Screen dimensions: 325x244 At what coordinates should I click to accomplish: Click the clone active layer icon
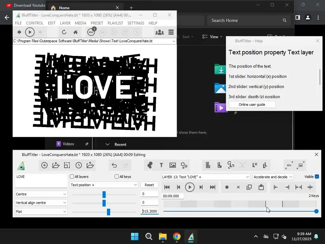(208, 165)
